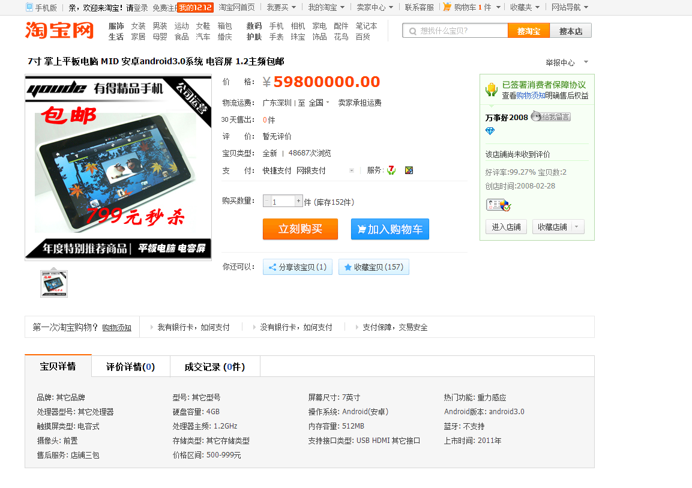Screen dimensions: 692x488
Task: Decrease purchase quantity with minus button
Action: [267, 202]
